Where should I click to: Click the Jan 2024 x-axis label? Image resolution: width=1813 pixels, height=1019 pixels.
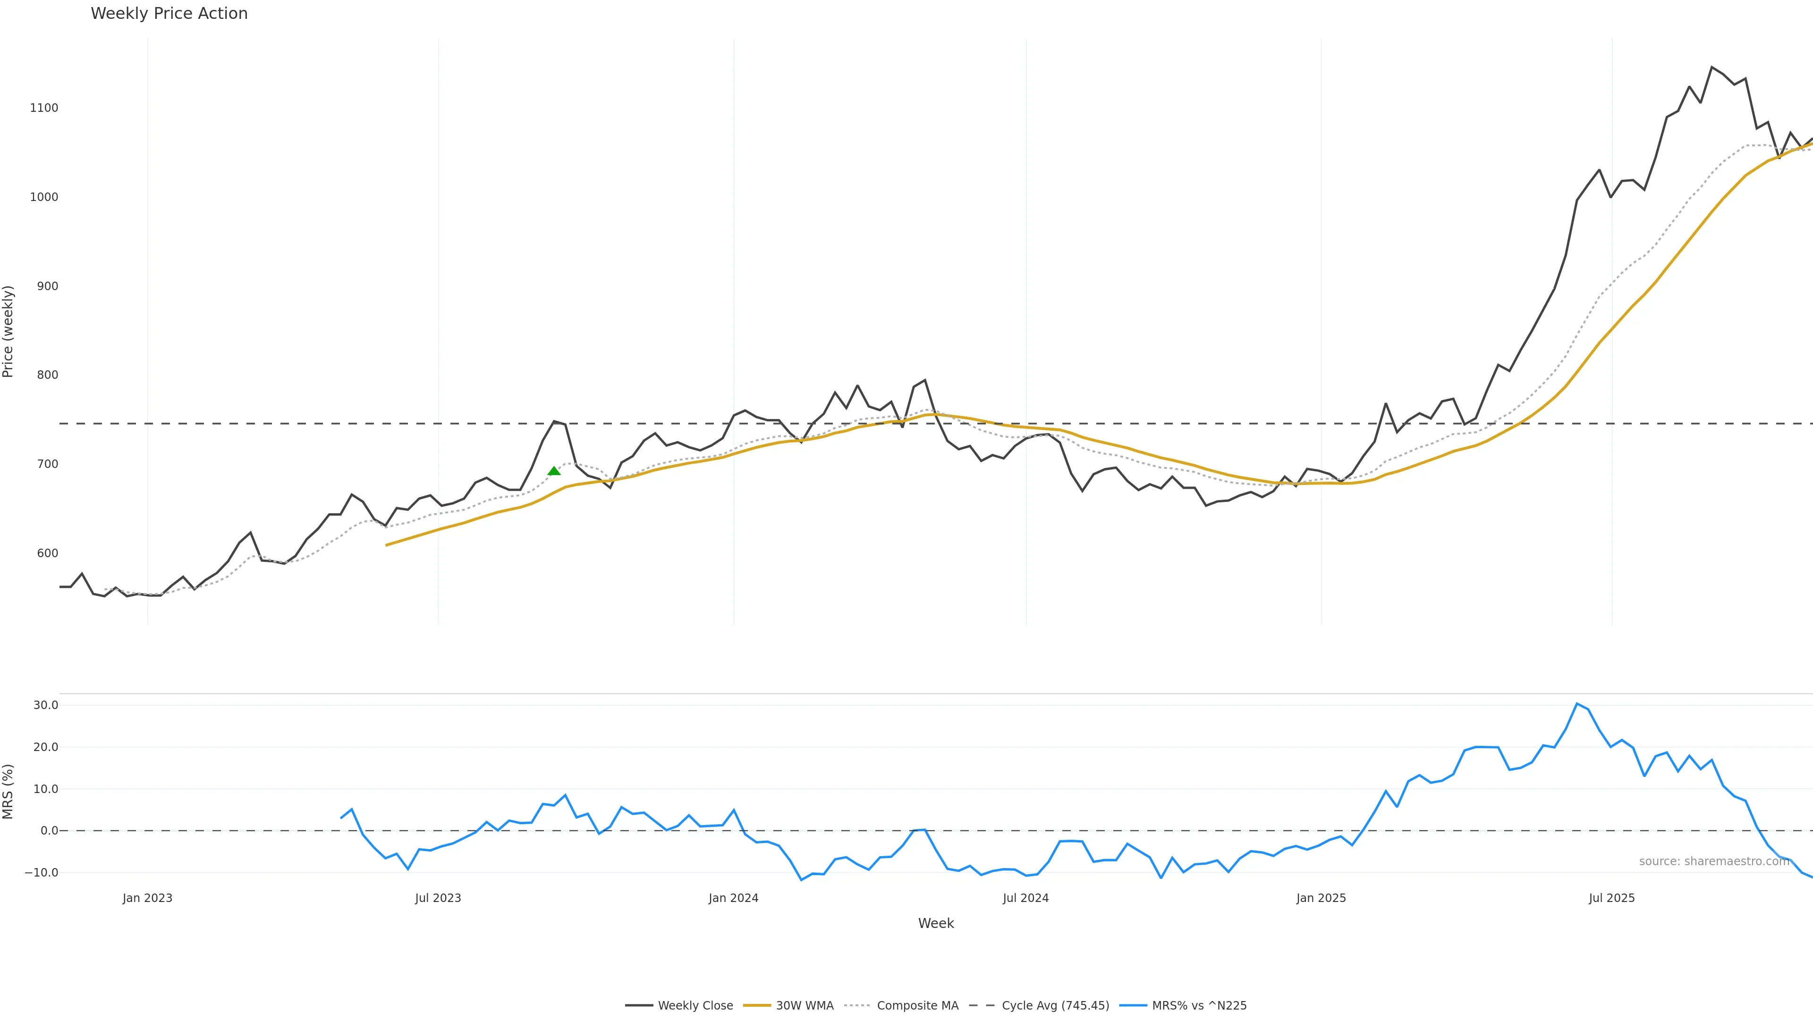[733, 898]
